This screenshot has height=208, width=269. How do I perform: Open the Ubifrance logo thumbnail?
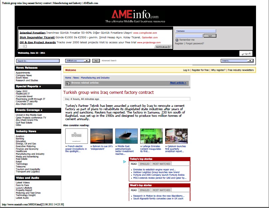click(77, 136)
